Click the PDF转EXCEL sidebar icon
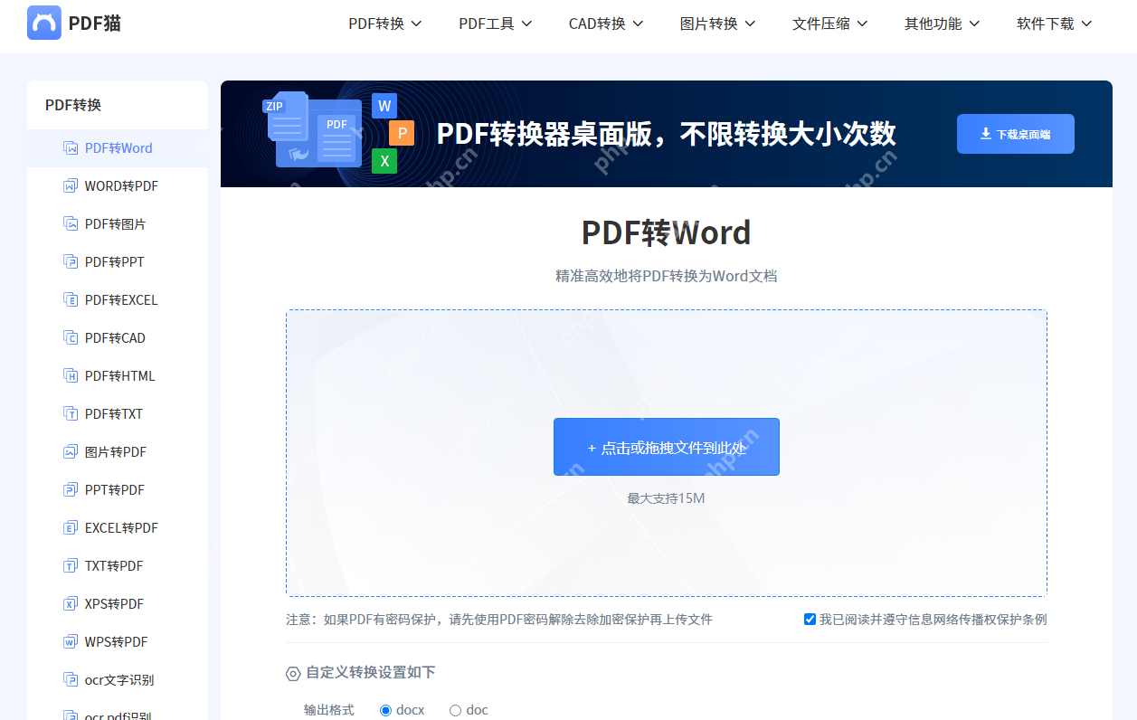This screenshot has width=1137, height=720. coord(70,300)
